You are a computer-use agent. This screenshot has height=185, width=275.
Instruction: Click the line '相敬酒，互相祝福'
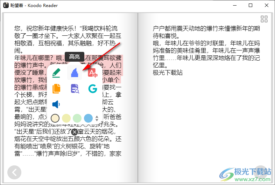[x=65, y=43]
